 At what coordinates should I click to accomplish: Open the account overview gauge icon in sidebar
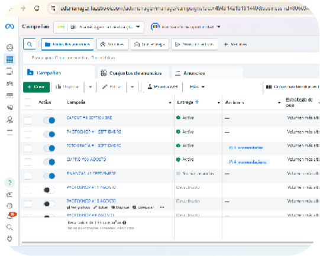click(9, 47)
